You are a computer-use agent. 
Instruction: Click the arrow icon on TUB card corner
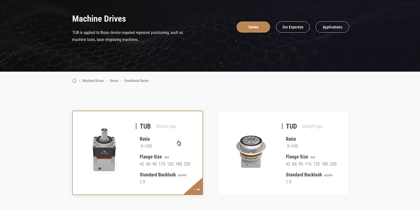point(197,189)
